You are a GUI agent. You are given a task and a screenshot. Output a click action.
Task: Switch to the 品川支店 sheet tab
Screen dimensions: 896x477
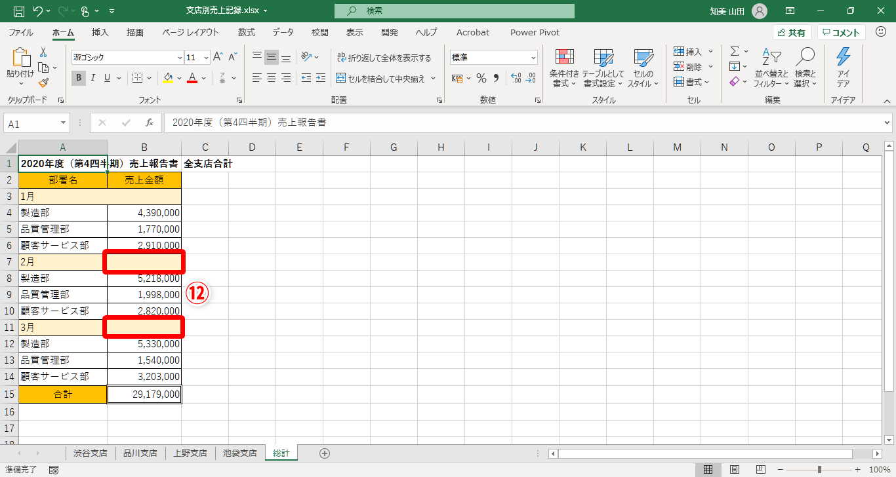tap(140, 453)
